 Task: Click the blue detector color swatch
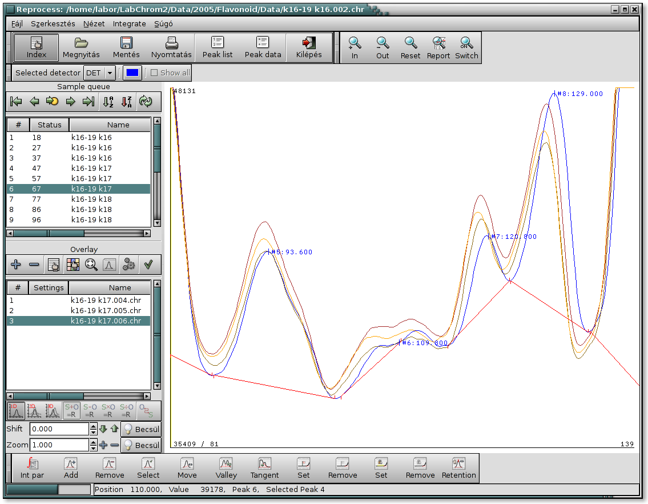click(x=132, y=73)
